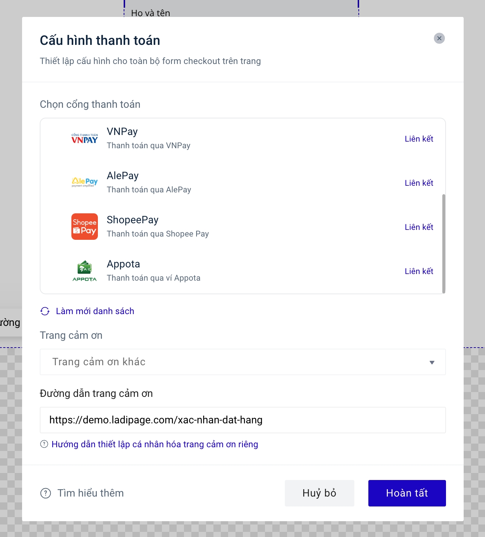
Task: Click the payment gateway list scrollbar
Action: (x=444, y=243)
